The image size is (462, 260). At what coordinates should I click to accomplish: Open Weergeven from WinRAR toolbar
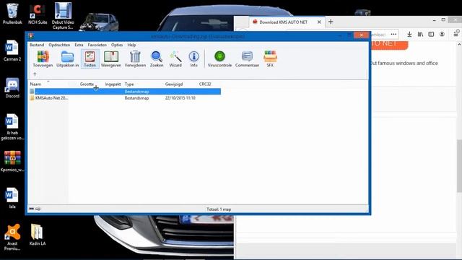[x=111, y=58]
